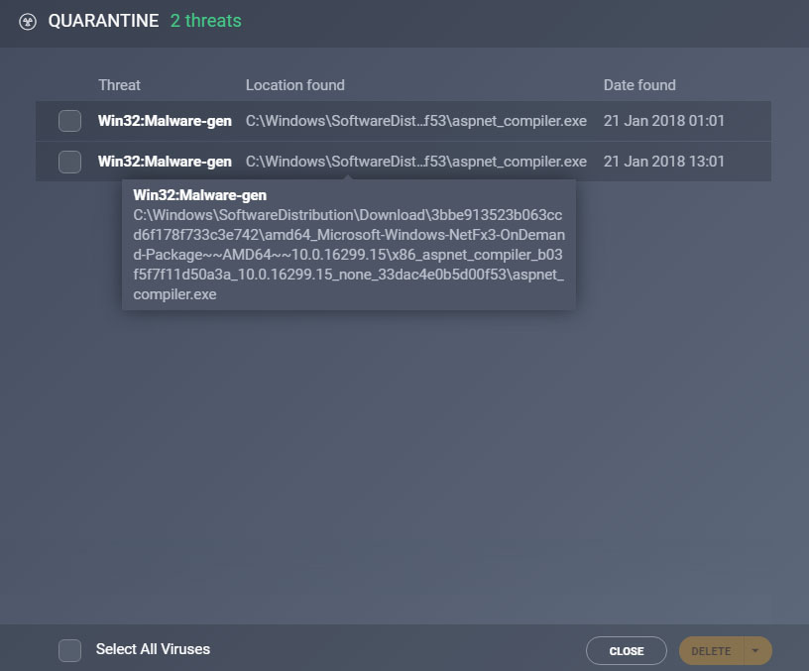Open the Delete button dropdown arrow
Viewport: 809px width, 671px height.
tap(756, 651)
